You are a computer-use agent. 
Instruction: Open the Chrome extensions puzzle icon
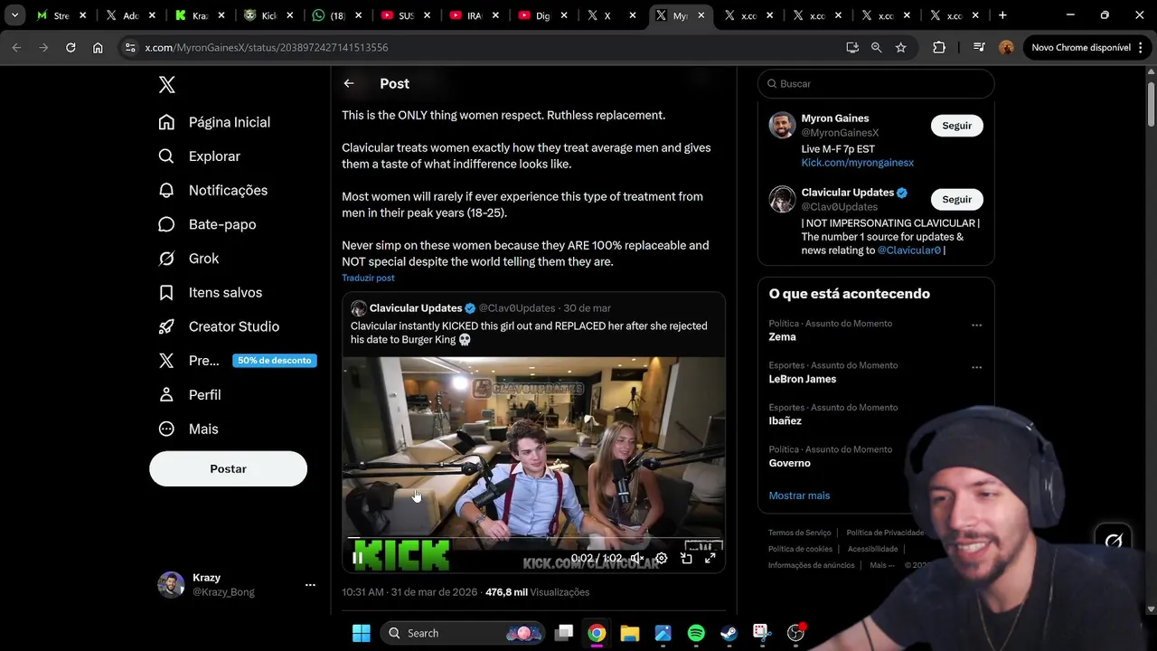(939, 47)
